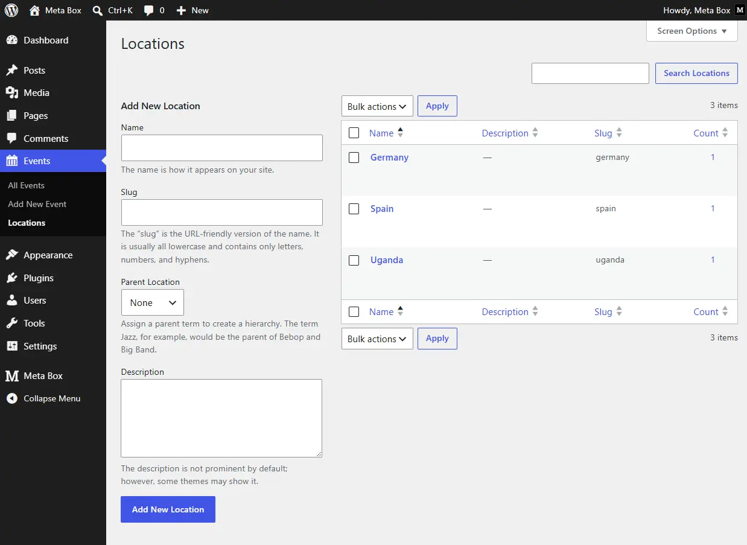Open the Spain location link
Viewport: 747px width, 545px height.
pyautogui.click(x=382, y=209)
